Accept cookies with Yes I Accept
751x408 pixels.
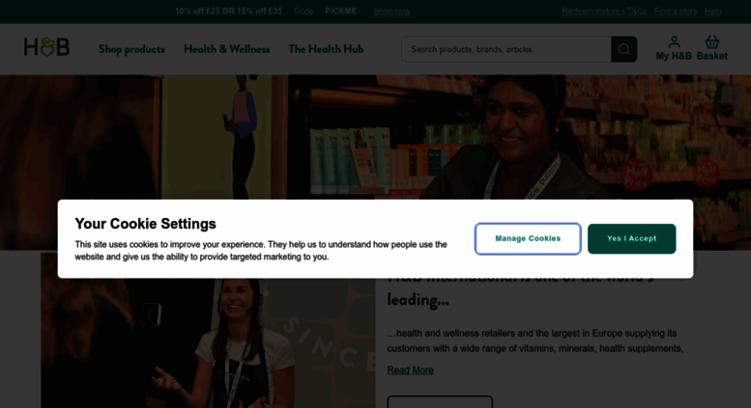(x=632, y=238)
